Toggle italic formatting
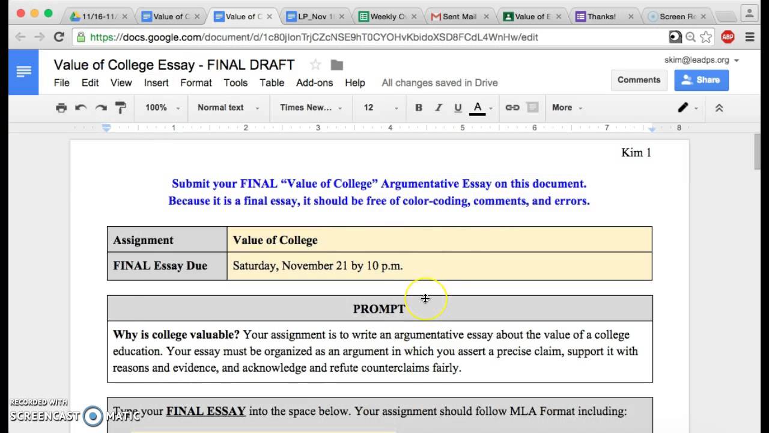Screen dimensions: 769x433 (x=439, y=108)
